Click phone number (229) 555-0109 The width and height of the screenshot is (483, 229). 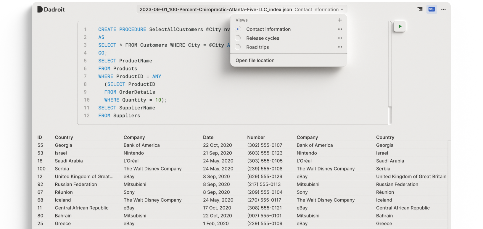pyautogui.click(x=265, y=224)
